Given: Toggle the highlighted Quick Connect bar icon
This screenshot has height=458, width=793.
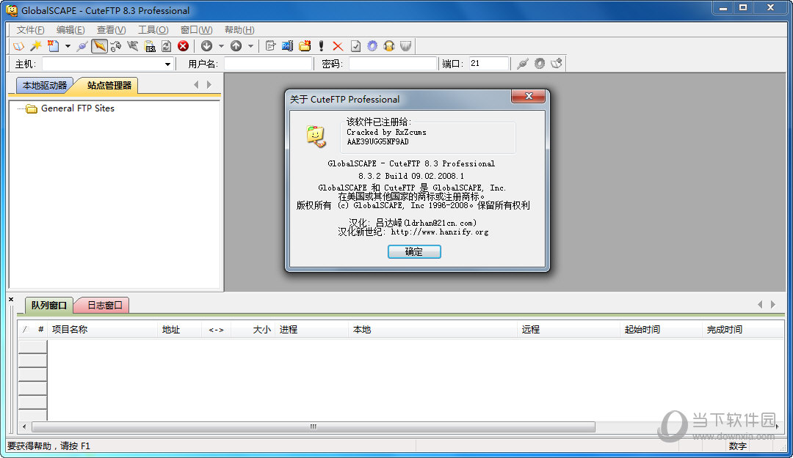Looking at the screenshot, I should pyautogui.click(x=99, y=46).
